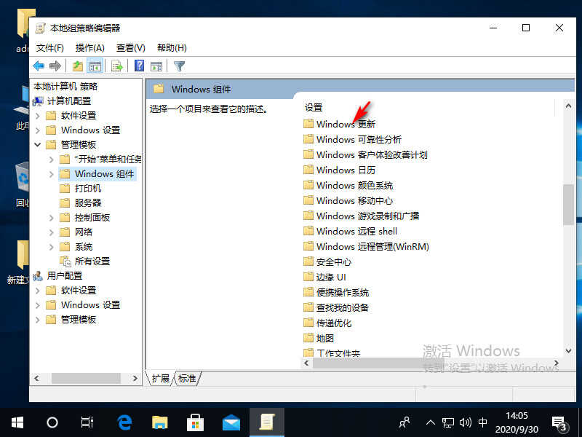Click the People icon in taskbar
The height and width of the screenshot is (437, 582).
(x=404, y=422)
